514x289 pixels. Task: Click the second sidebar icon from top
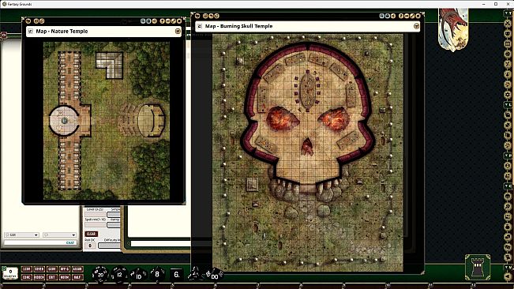[x=508, y=33]
